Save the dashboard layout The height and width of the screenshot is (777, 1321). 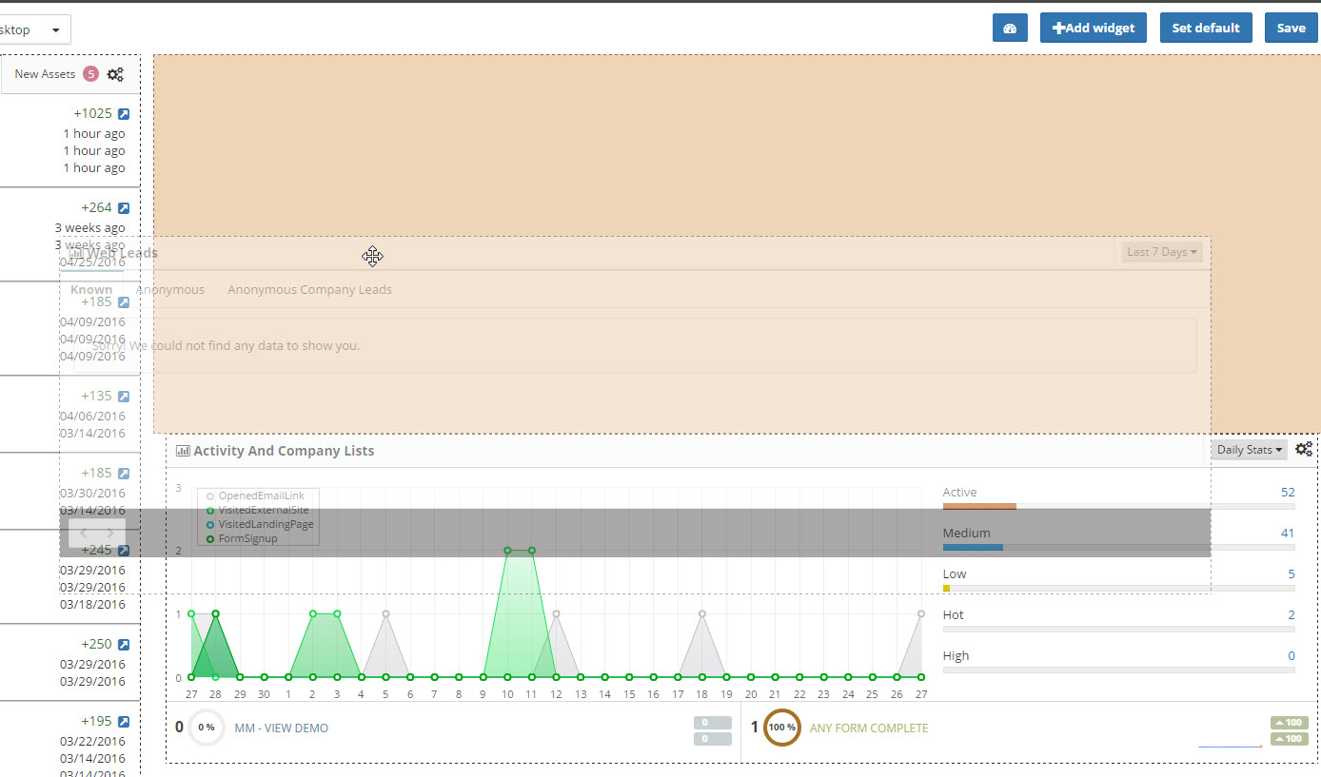tap(1291, 29)
